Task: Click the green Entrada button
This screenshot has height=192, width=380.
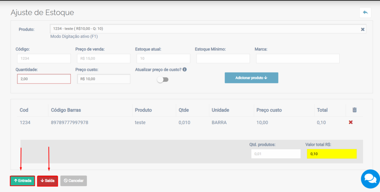Action: (22, 181)
